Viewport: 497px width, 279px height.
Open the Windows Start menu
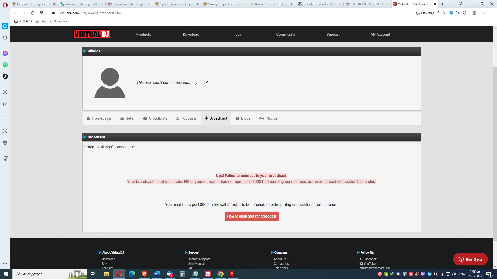pos(6,274)
